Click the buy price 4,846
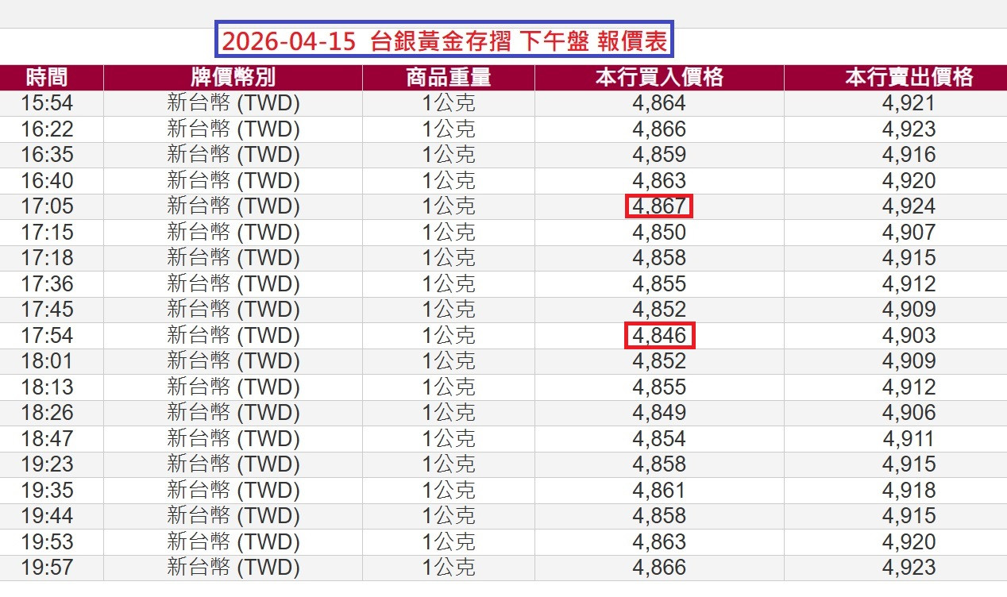1007x597 pixels. [x=659, y=336]
